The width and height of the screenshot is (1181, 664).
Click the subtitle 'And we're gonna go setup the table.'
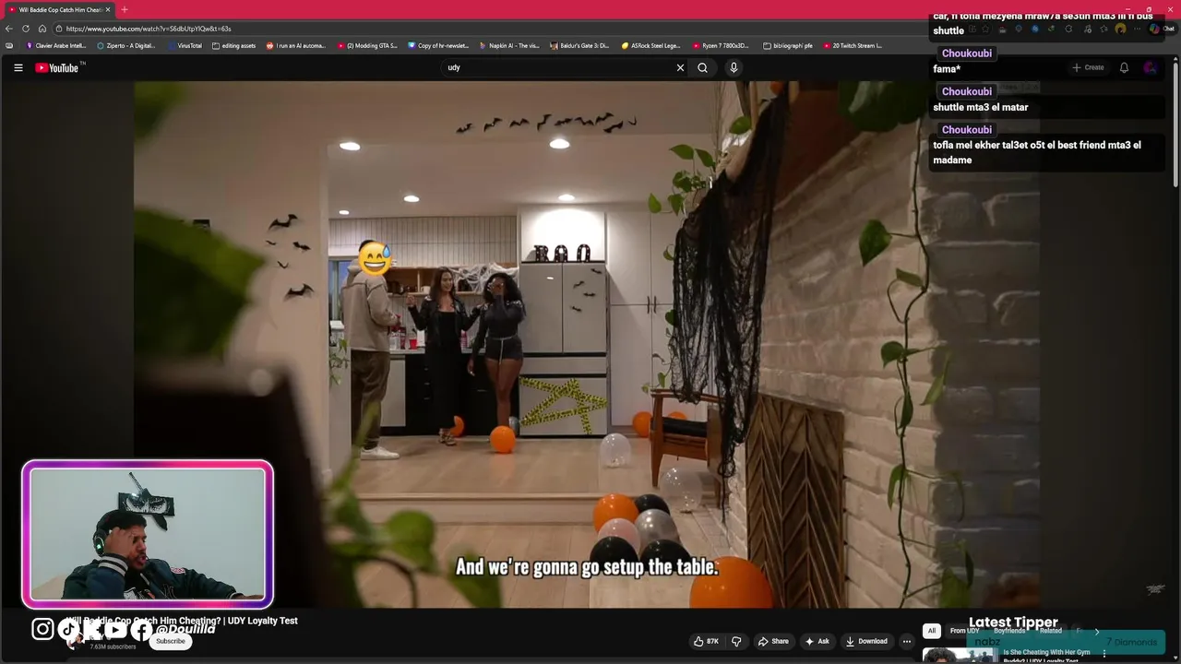pos(587,567)
